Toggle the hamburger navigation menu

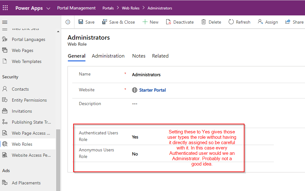[x=5, y=22]
